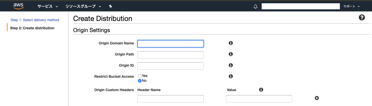Go to Step 1: Select delivery method

click(x=35, y=20)
